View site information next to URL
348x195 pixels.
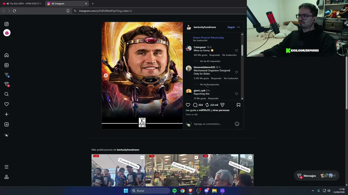click(75, 11)
